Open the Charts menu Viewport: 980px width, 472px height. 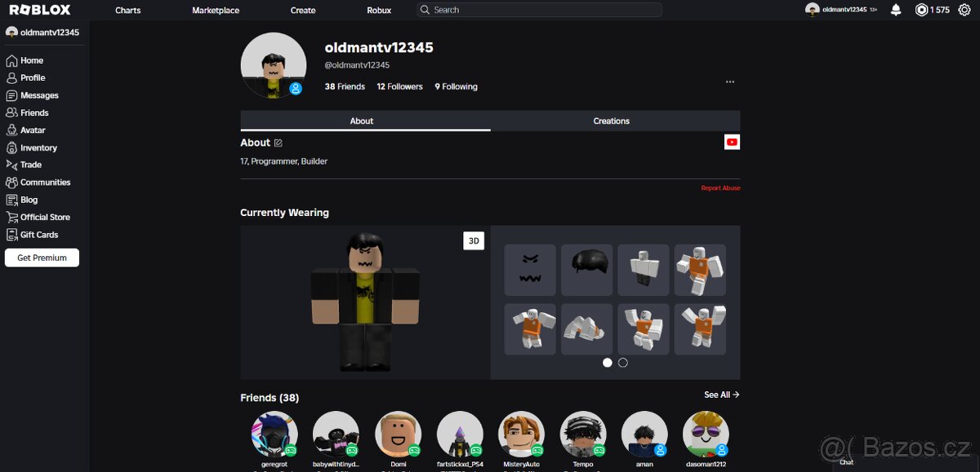(x=128, y=11)
